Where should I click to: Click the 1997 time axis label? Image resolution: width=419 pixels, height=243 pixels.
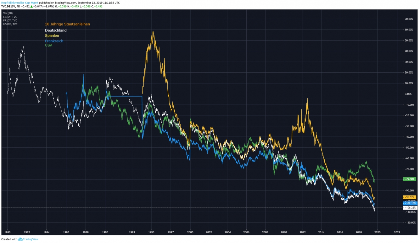tap(171, 232)
